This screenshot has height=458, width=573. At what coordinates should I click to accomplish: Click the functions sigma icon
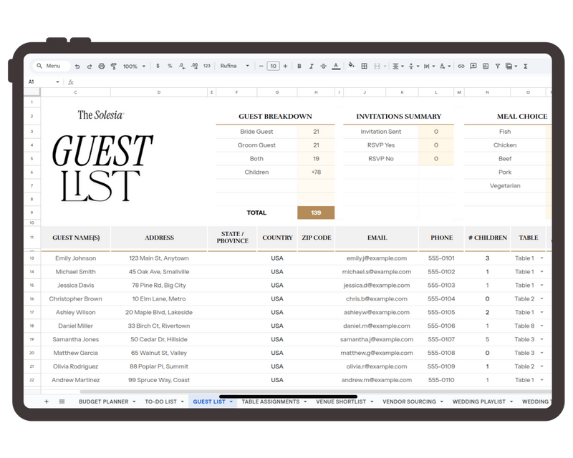526,66
